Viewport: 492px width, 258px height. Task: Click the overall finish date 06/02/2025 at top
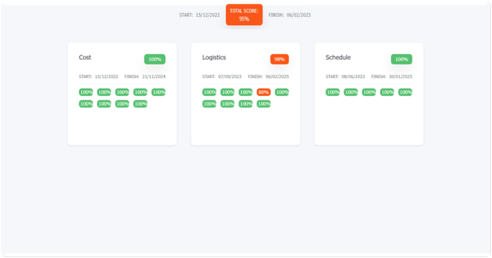(x=299, y=15)
